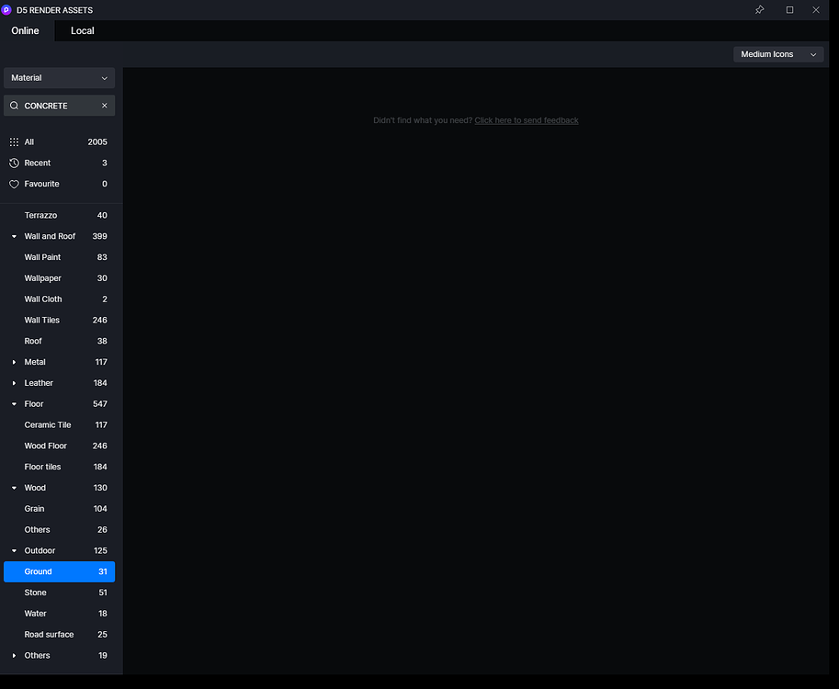Image resolution: width=839 pixels, height=689 pixels.
Task: Select the Wood label
Action: pyautogui.click(x=35, y=487)
